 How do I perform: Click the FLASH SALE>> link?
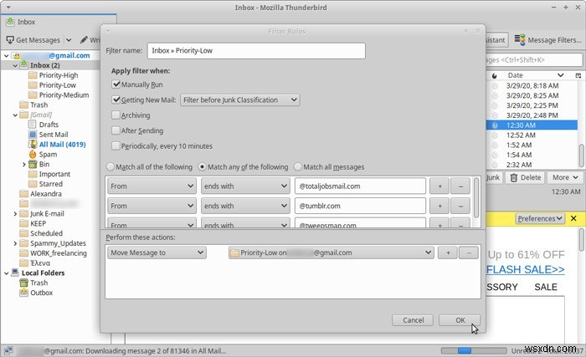point(526,269)
